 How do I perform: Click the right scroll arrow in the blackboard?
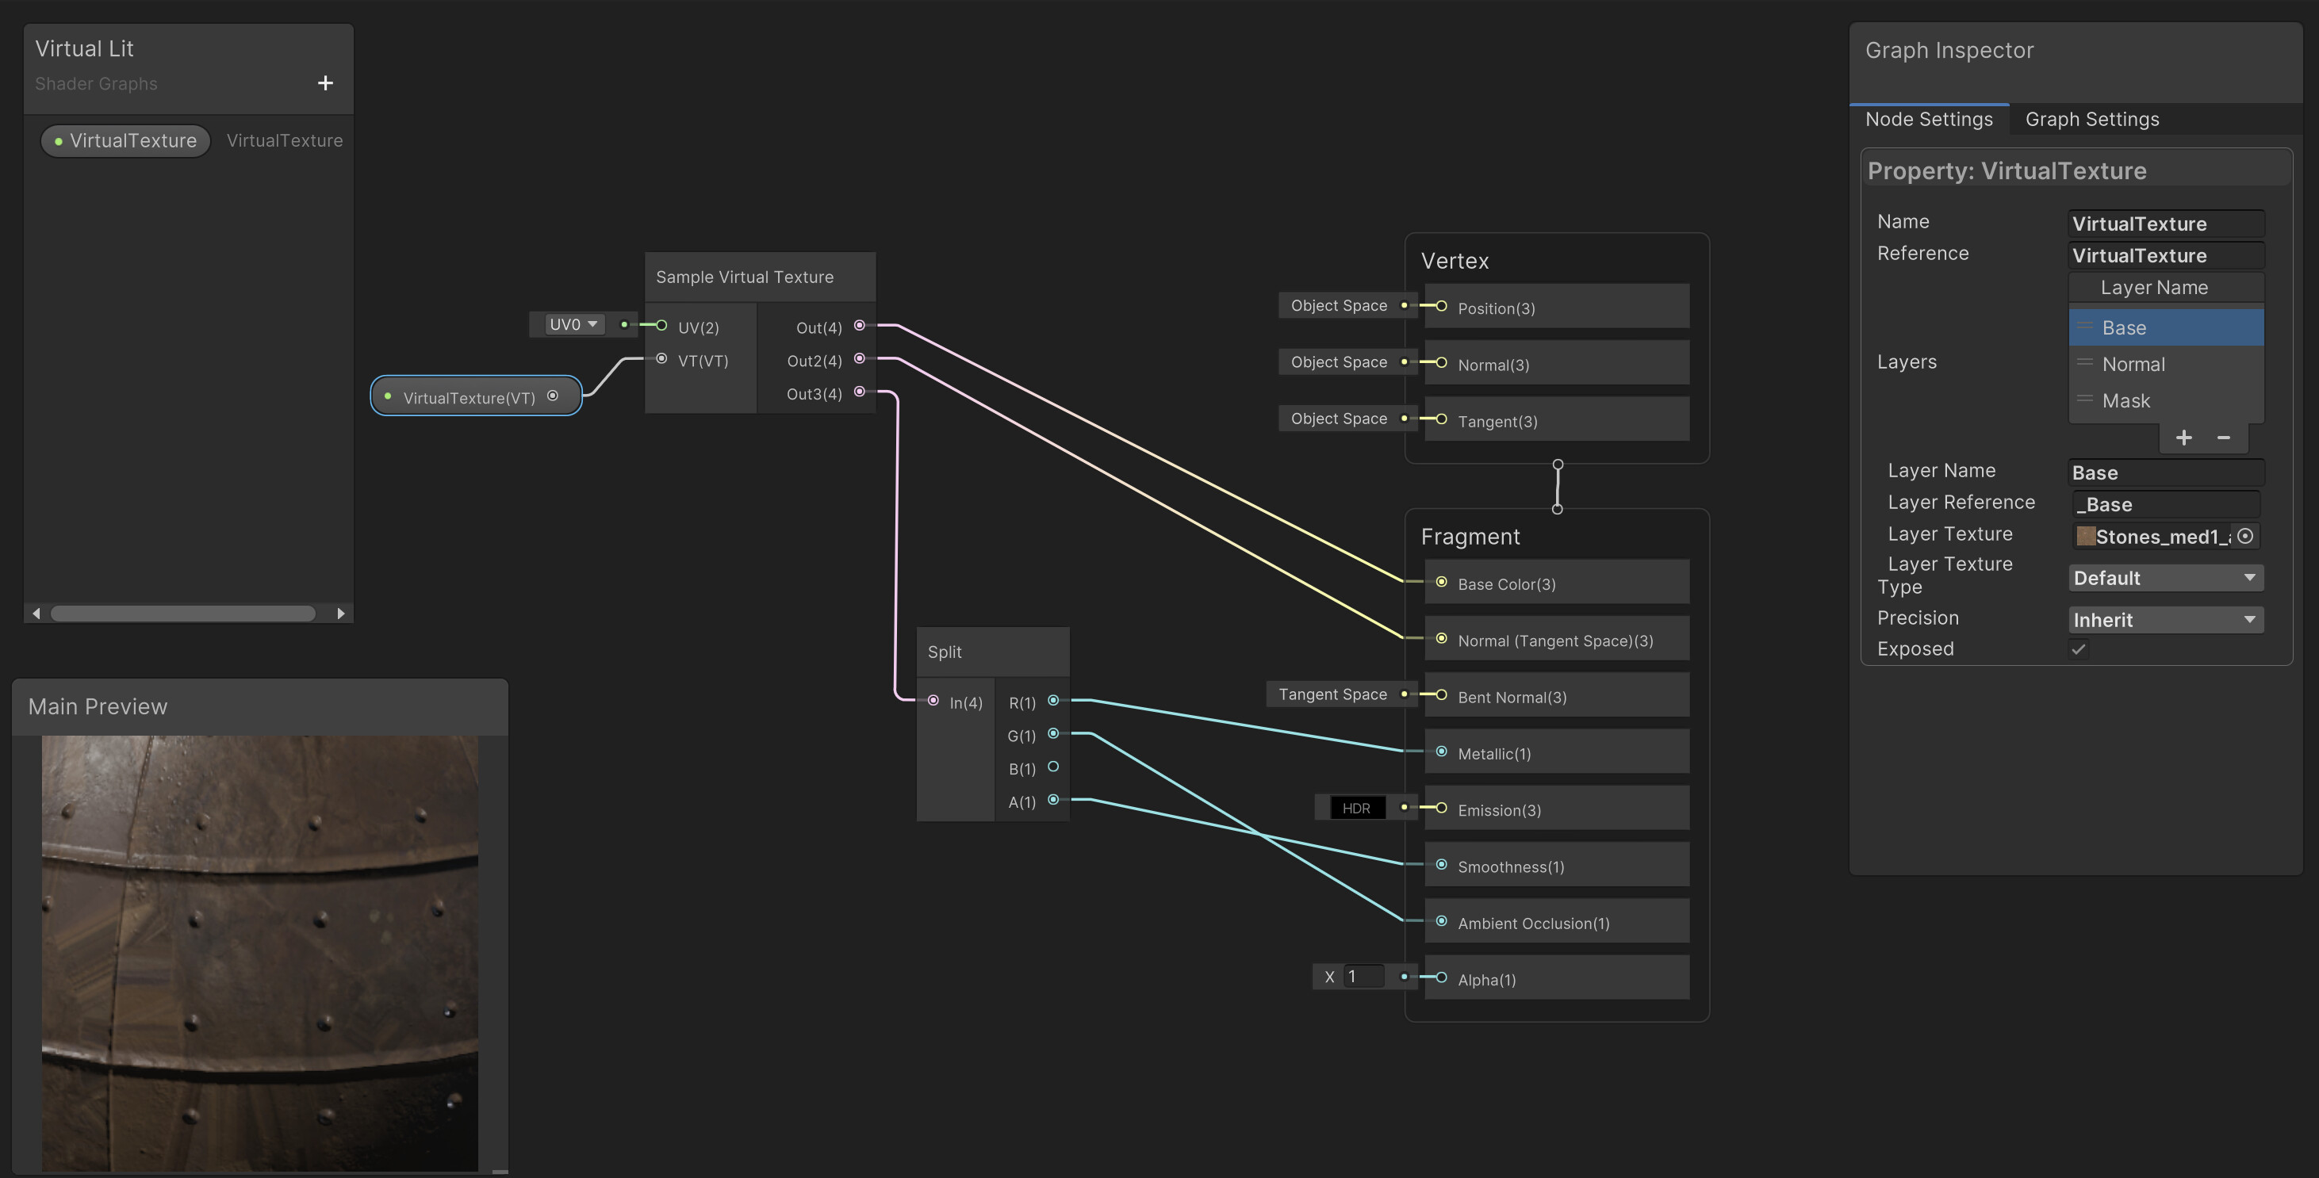click(341, 613)
